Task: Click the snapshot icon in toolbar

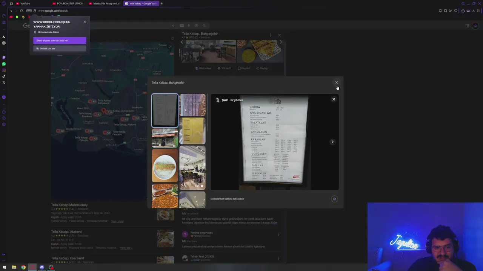Action: point(445,11)
